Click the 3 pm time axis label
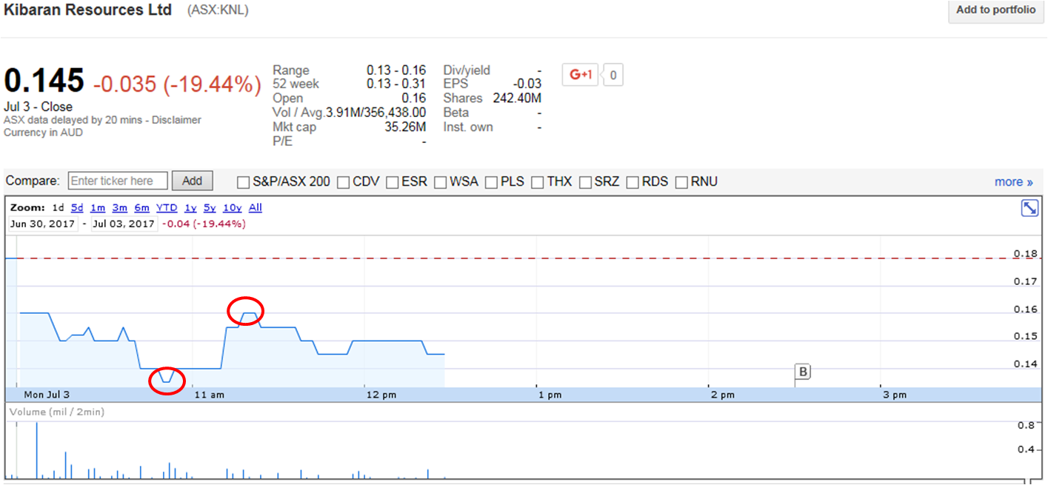 coord(895,395)
